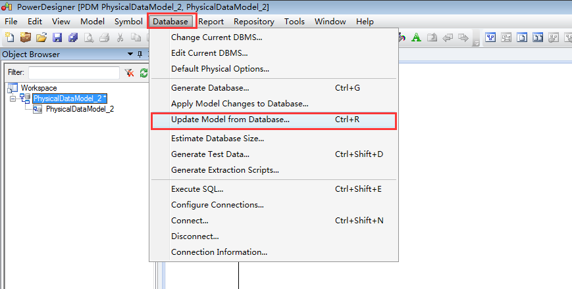This screenshot has width=572, height=289.
Task: Click the folder with up arrow icon
Action: tap(432, 37)
